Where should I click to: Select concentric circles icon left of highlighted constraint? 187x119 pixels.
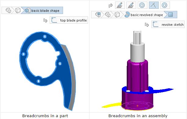[143, 5]
